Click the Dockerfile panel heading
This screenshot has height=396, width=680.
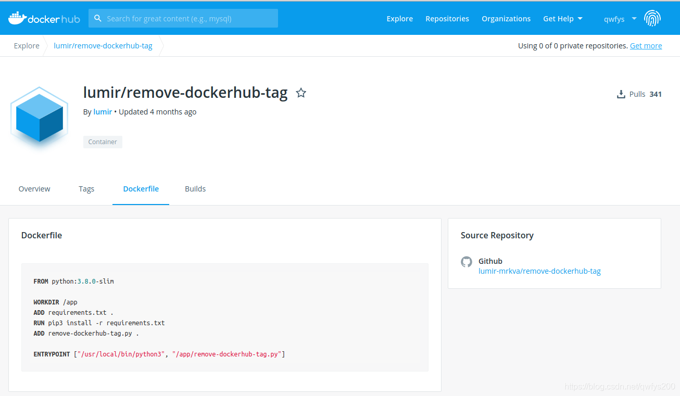pos(42,235)
